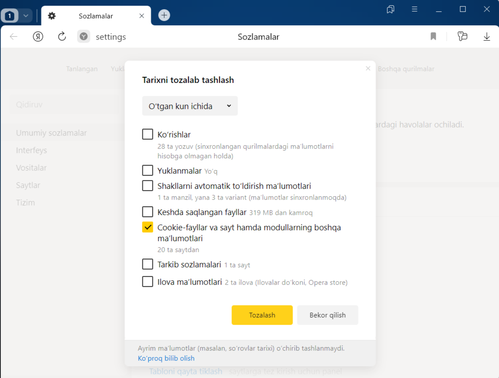Uncheck the Cookie-fayllar checkbox
Viewport: 499px width, 378px height.
tap(148, 227)
